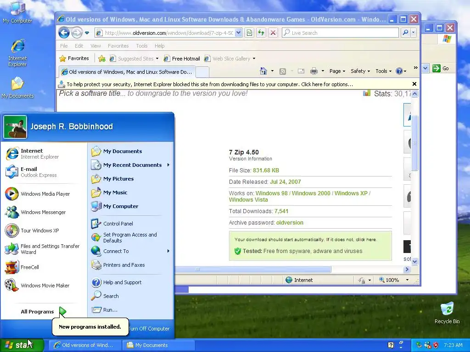470x352 pixels.
Task: Click the red Stop loading icon
Action: tap(273, 33)
